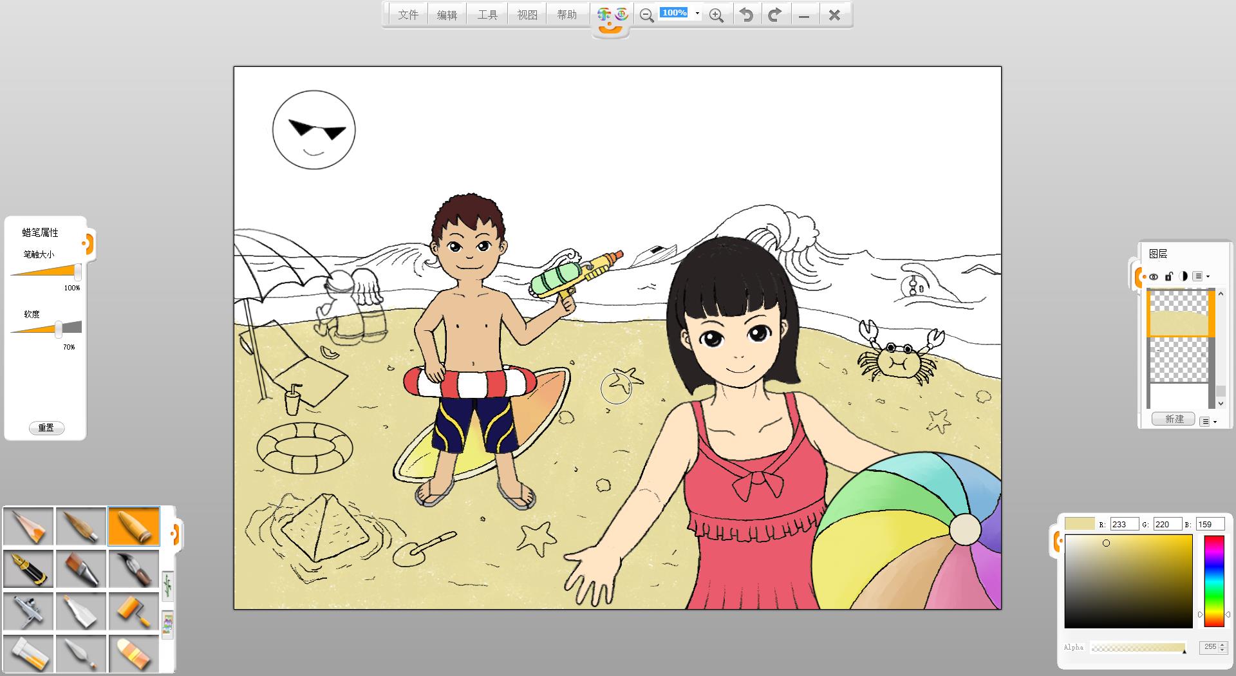Click the rainbow hue strip
The image size is (1236, 676).
(1213, 581)
